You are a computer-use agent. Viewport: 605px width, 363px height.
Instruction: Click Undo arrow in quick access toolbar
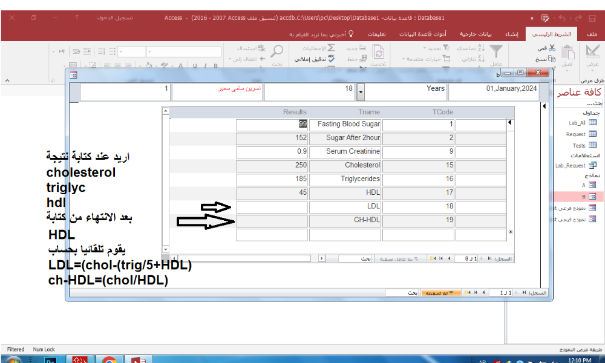[x=562, y=18]
